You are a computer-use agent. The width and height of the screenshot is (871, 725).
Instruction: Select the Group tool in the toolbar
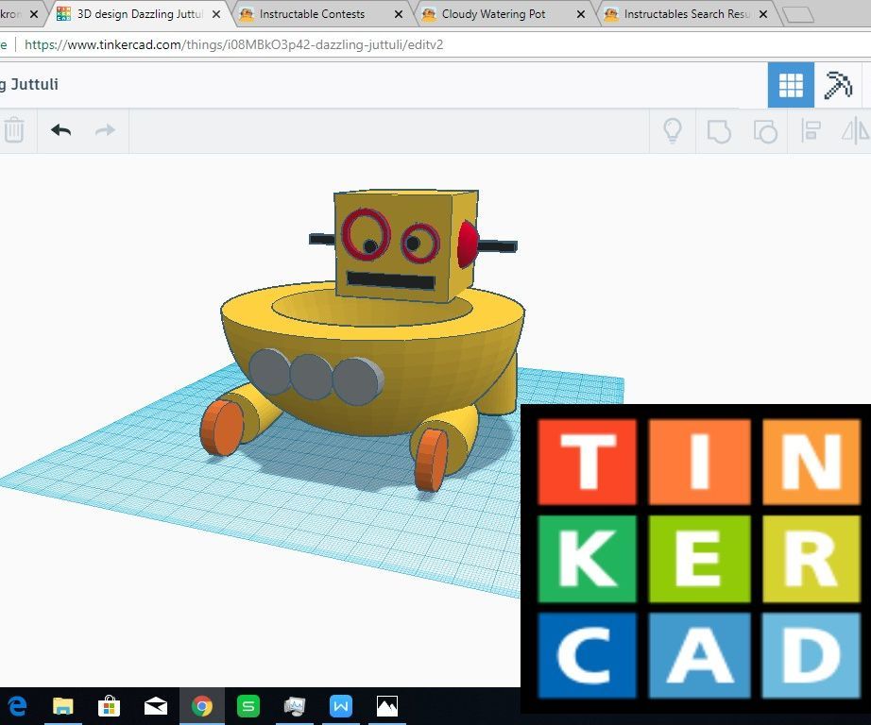coord(719,130)
